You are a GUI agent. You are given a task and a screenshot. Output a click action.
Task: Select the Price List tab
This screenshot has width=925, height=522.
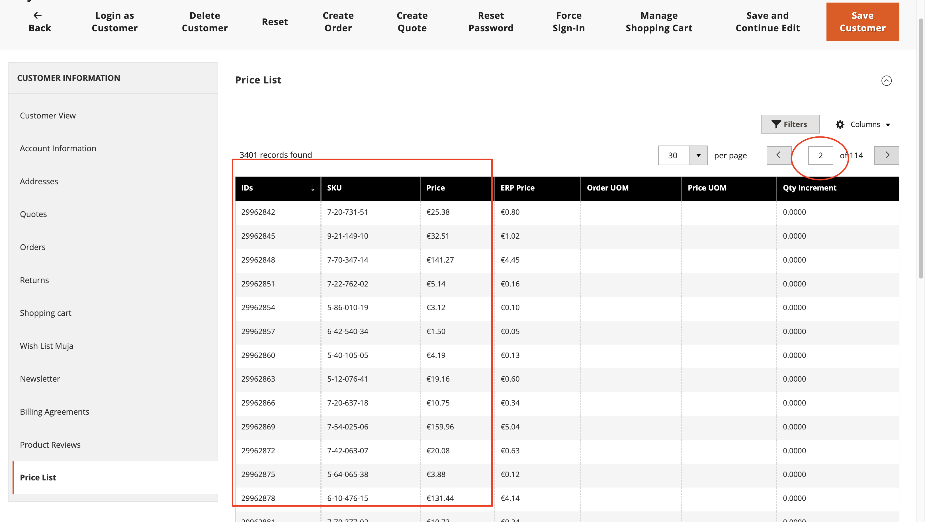coord(38,478)
